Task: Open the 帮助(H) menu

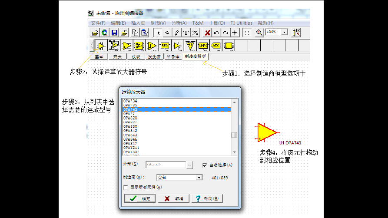Action: coord(265,23)
